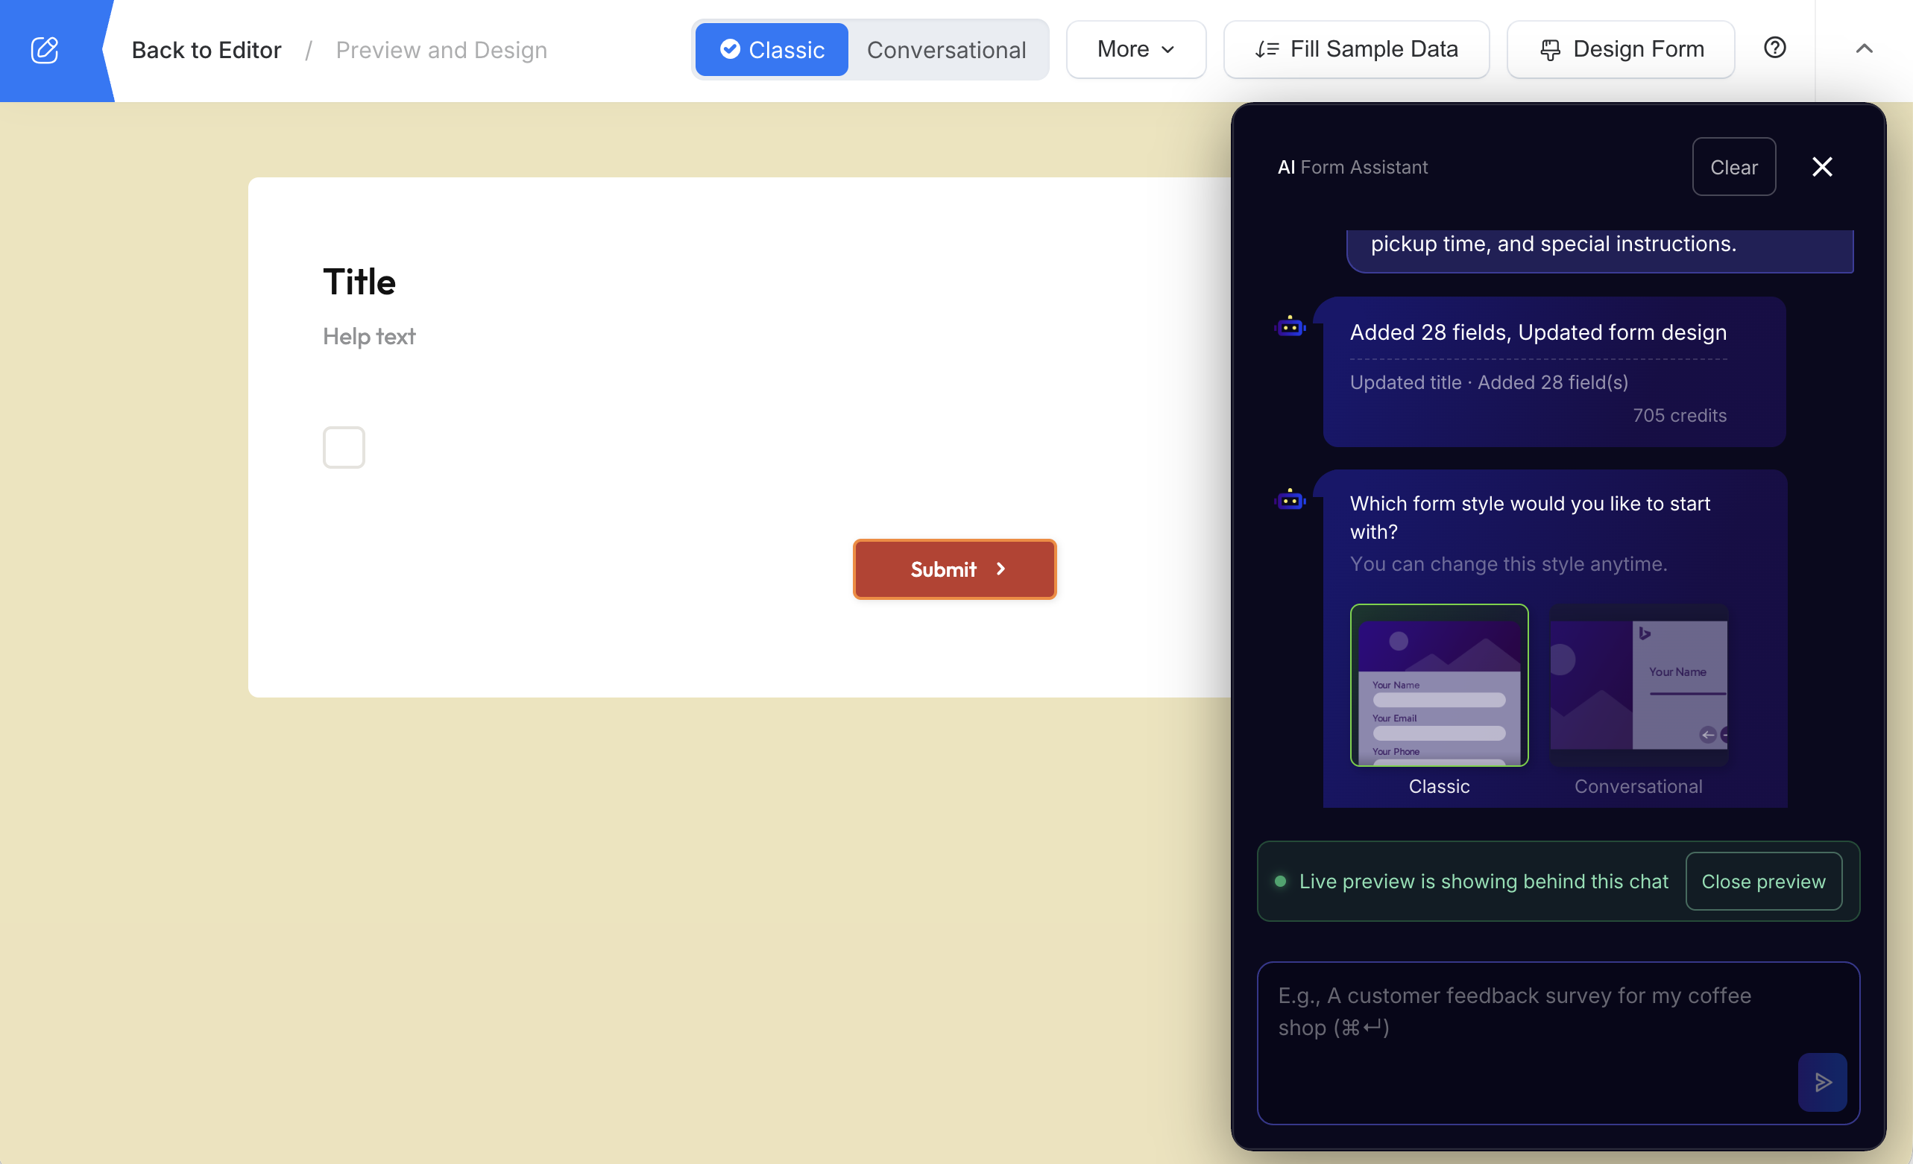The height and width of the screenshot is (1164, 1913).
Task: Click the paint roller icon on Design Form
Action: (1550, 50)
